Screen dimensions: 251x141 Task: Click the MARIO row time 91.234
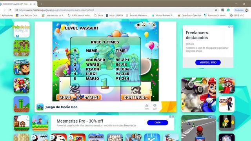click(x=122, y=78)
